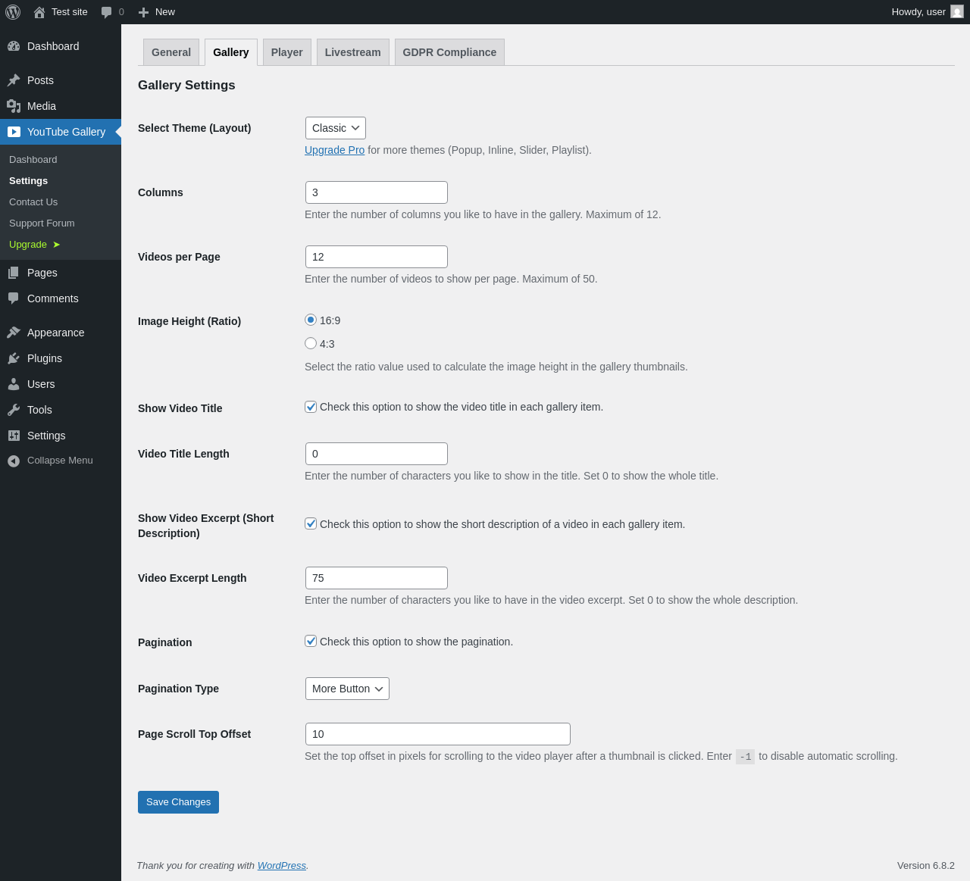Click the Posts pushpin icon
The width and height of the screenshot is (970, 881).
(14, 80)
